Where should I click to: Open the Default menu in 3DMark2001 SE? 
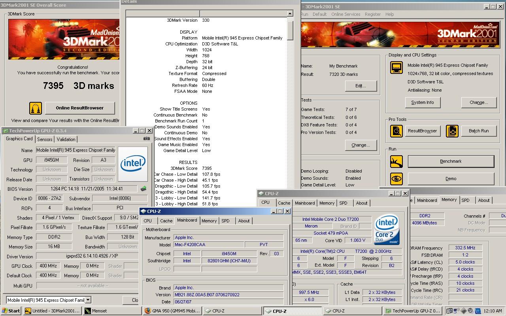[319, 14]
